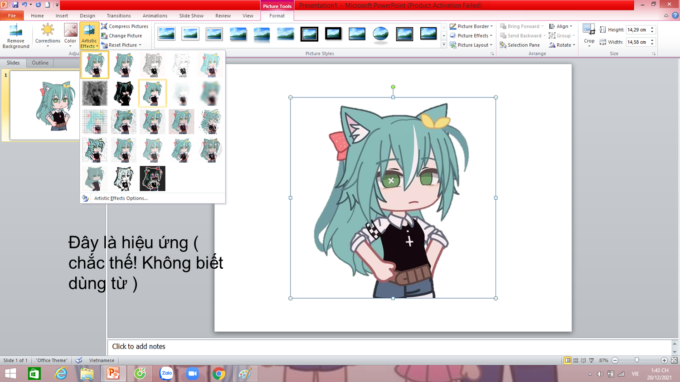This screenshot has width=680, height=382.
Task: Open the File tab
Action: 12,16
